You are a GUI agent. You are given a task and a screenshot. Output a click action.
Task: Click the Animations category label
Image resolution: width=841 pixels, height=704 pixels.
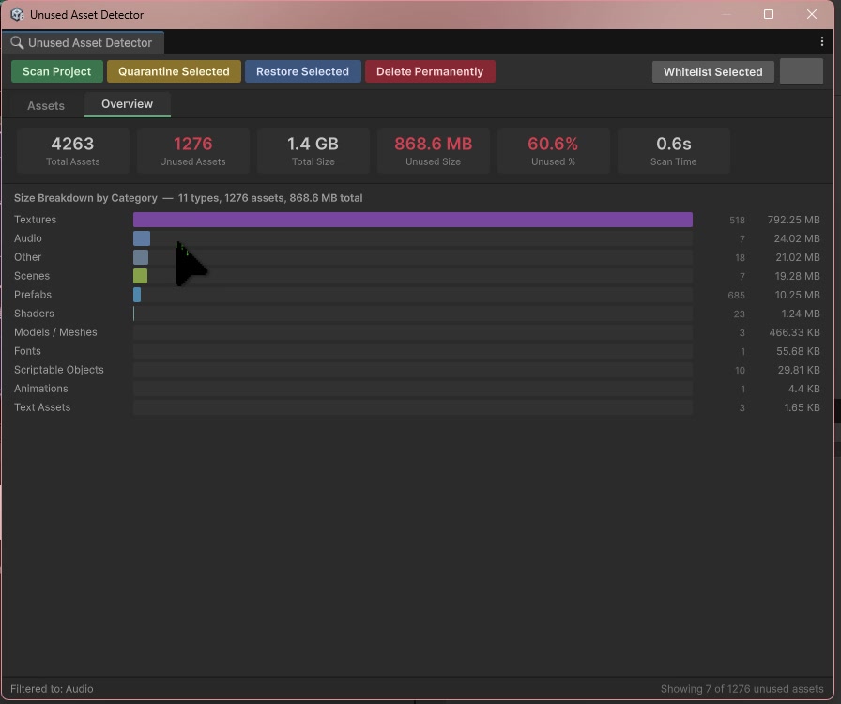[x=40, y=389]
